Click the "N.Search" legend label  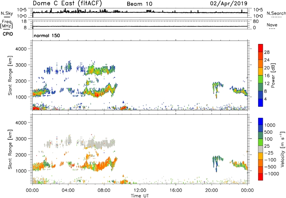pos(276,13)
